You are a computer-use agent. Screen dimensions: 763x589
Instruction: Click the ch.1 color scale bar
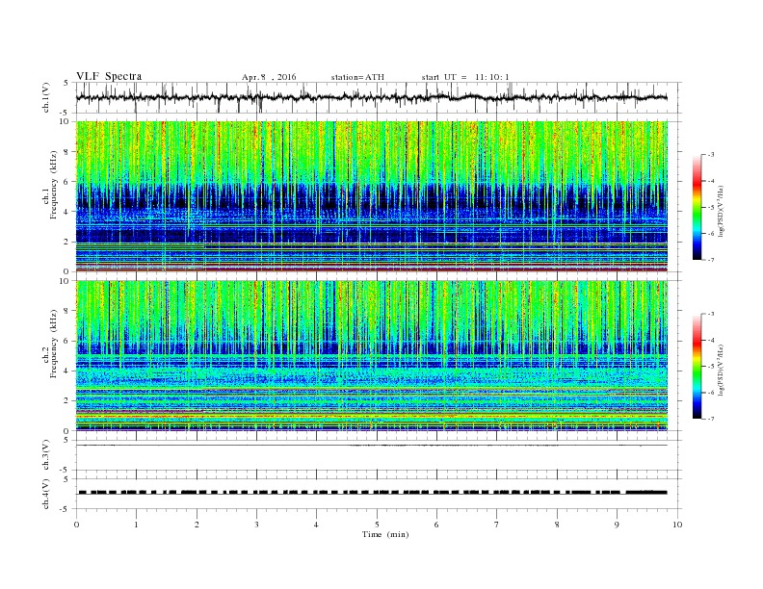coord(697,207)
